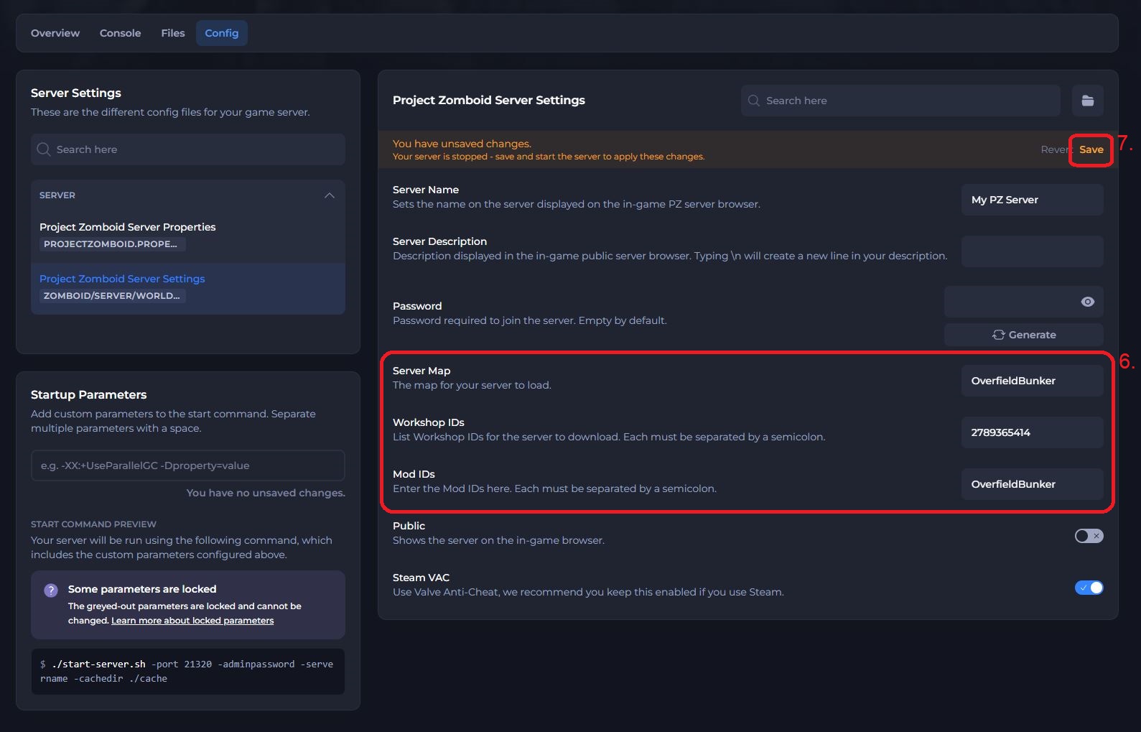Save the unsaved changes
The width and height of the screenshot is (1141, 732).
click(x=1091, y=149)
